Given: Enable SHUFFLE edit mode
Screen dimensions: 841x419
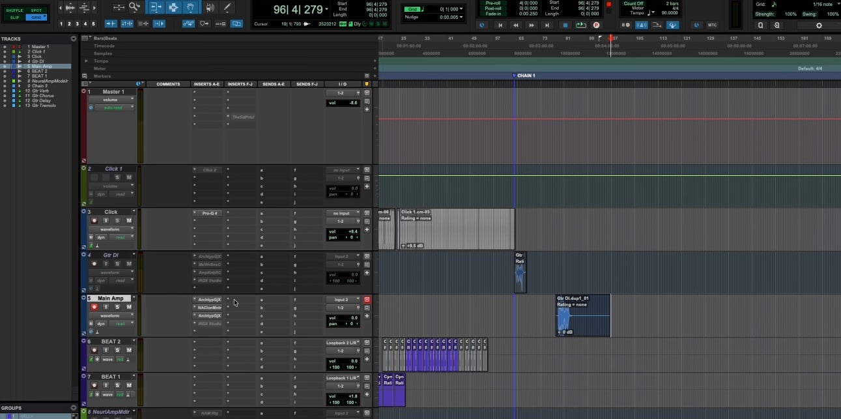Looking at the screenshot, I should 14,10.
